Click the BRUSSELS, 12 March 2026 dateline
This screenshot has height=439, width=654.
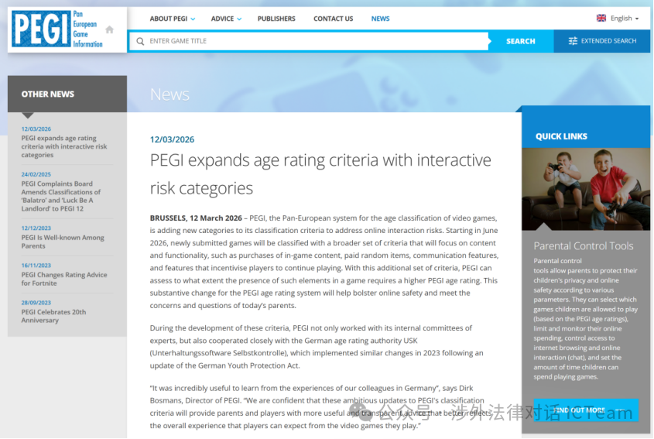pos(196,218)
